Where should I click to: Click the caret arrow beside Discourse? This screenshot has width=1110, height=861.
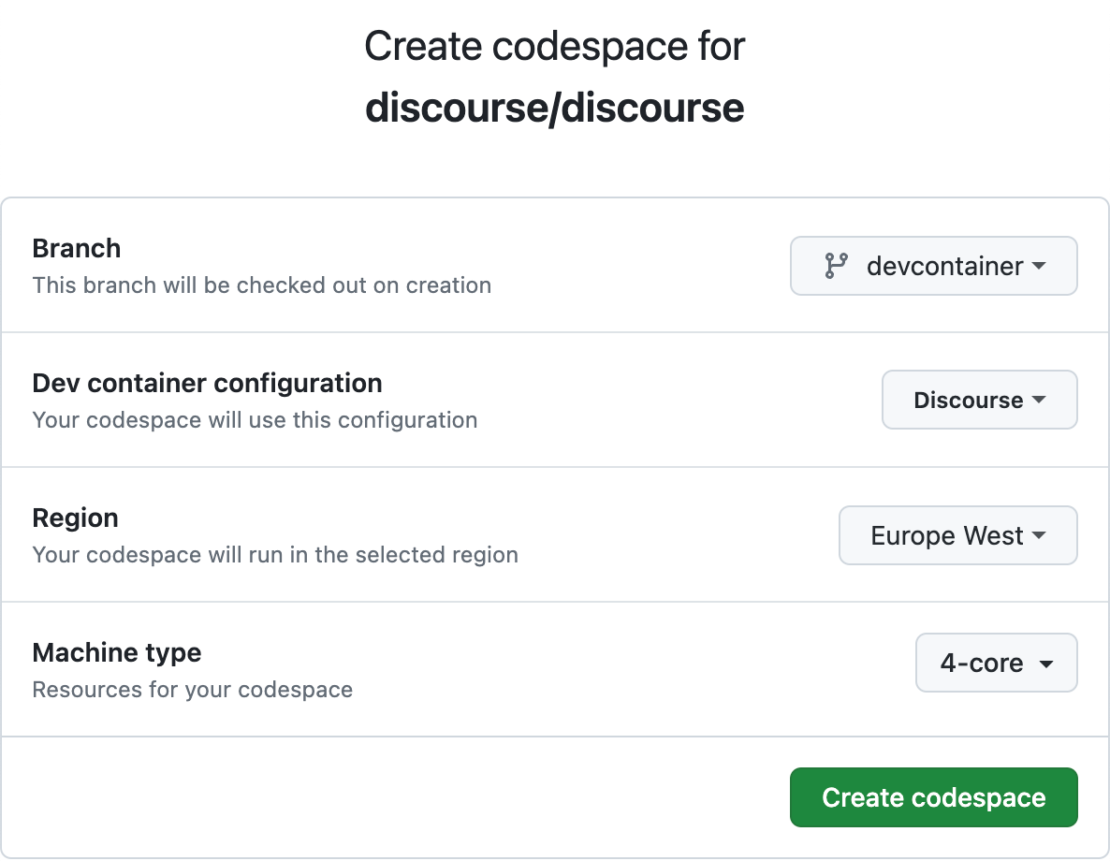click(1039, 401)
